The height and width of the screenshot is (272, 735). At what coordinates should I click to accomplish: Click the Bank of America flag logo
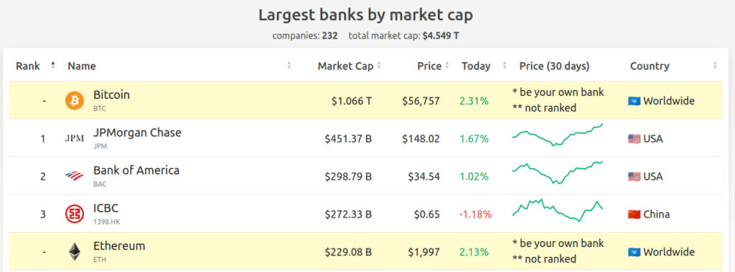pyautogui.click(x=75, y=176)
